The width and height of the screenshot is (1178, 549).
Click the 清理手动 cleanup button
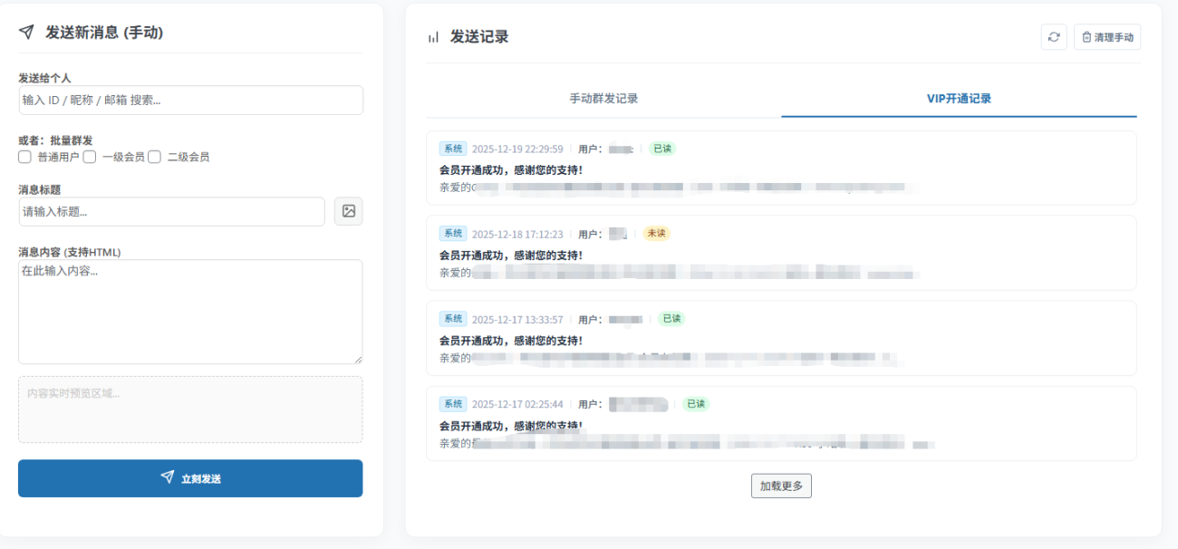1106,37
